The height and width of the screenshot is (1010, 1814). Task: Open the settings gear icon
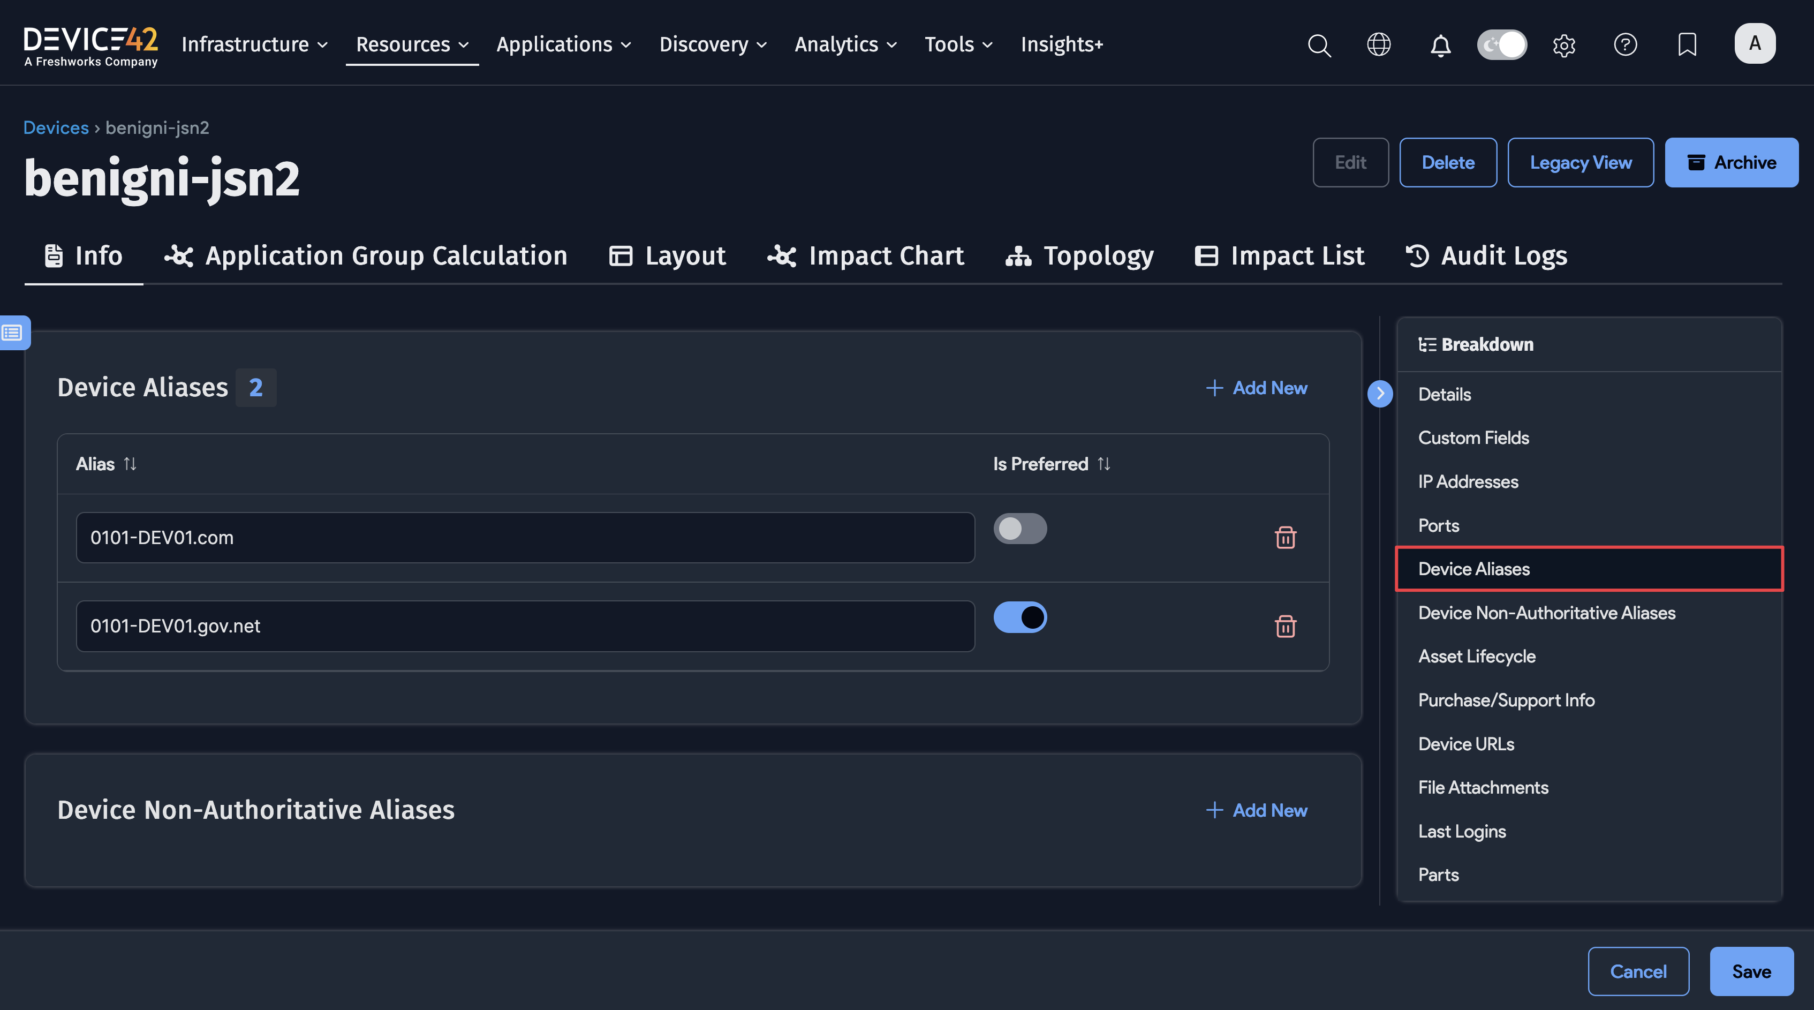[1563, 45]
